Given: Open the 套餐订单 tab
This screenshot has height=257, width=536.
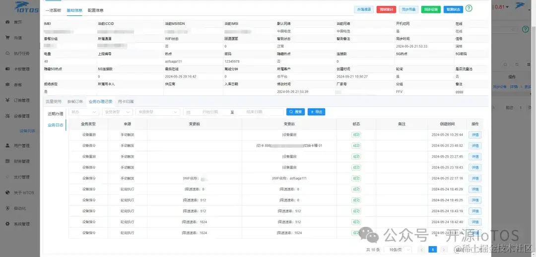Looking at the screenshot, I should point(75,101).
